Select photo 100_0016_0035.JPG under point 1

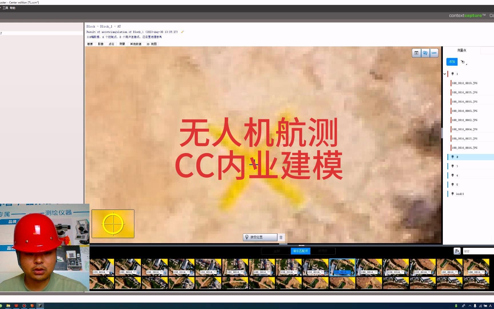point(465,92)
